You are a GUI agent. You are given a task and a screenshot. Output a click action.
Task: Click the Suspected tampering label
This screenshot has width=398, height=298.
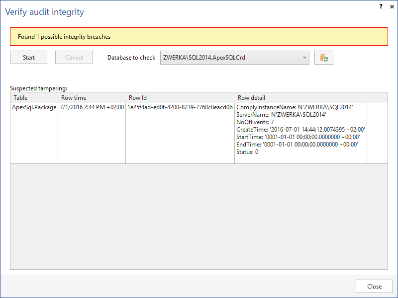[x=39, y=88]
